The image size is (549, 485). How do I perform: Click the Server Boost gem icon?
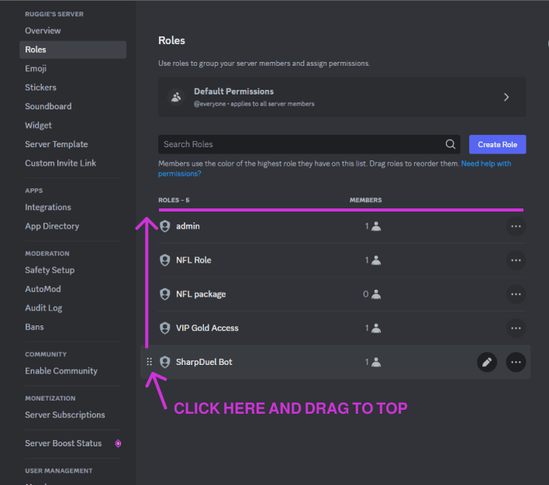[119, 443]
